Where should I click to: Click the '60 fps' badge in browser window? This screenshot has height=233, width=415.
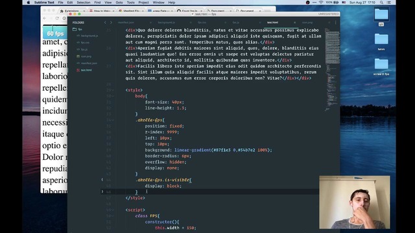[55, 34]
